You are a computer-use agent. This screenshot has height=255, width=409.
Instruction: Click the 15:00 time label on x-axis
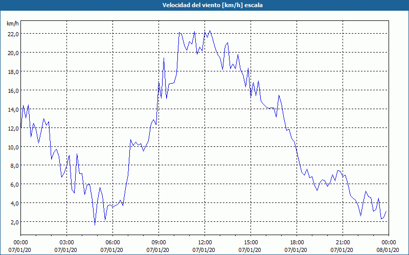point(251,243)
